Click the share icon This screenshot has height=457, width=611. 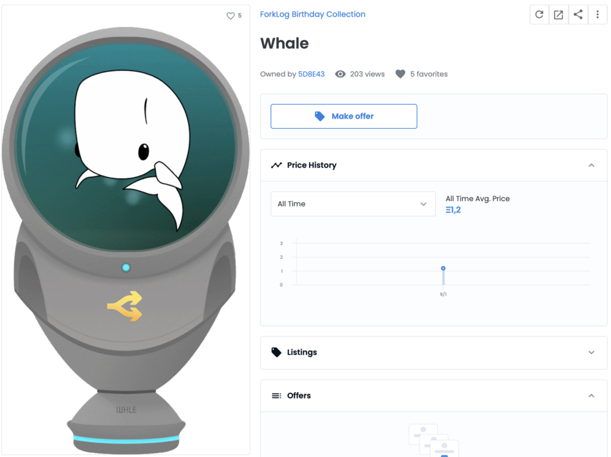coord(578,15)
